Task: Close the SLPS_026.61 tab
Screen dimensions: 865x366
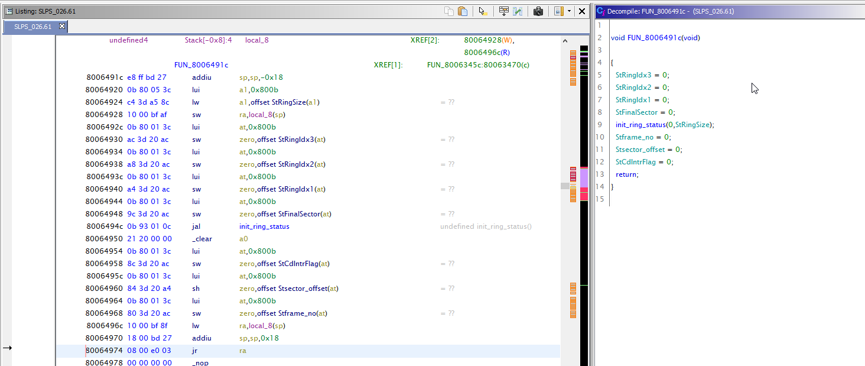Action: pos(62,26)
